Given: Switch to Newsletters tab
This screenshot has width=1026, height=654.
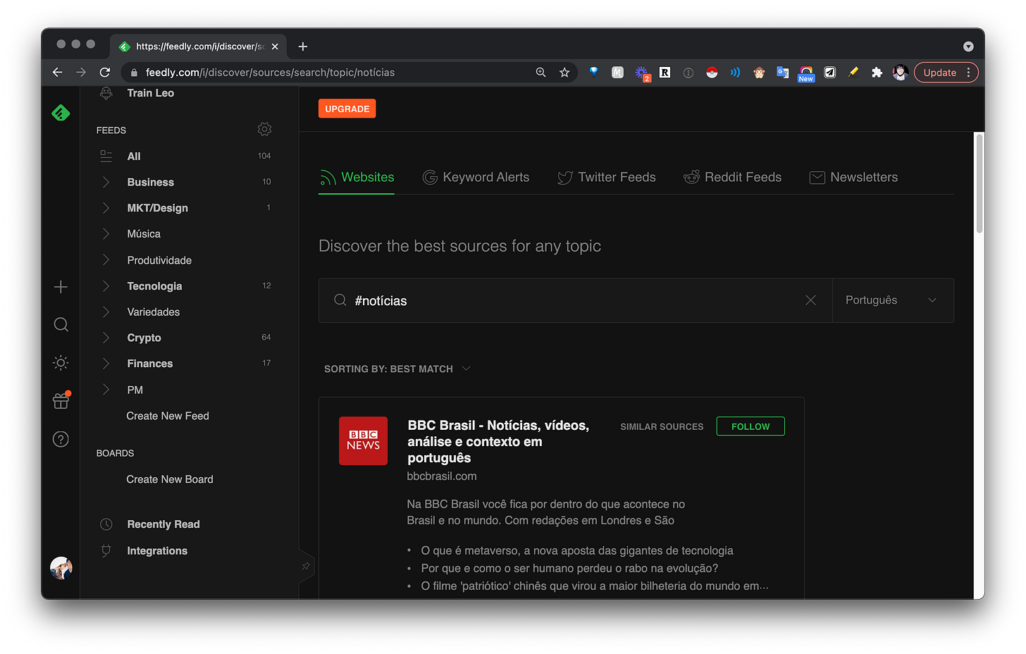Looking at the screenshot, I should pyautogui.click(x=853, y=178).
